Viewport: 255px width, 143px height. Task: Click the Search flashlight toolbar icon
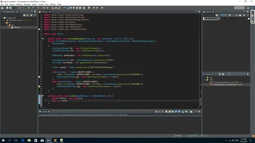click(59, 8)
